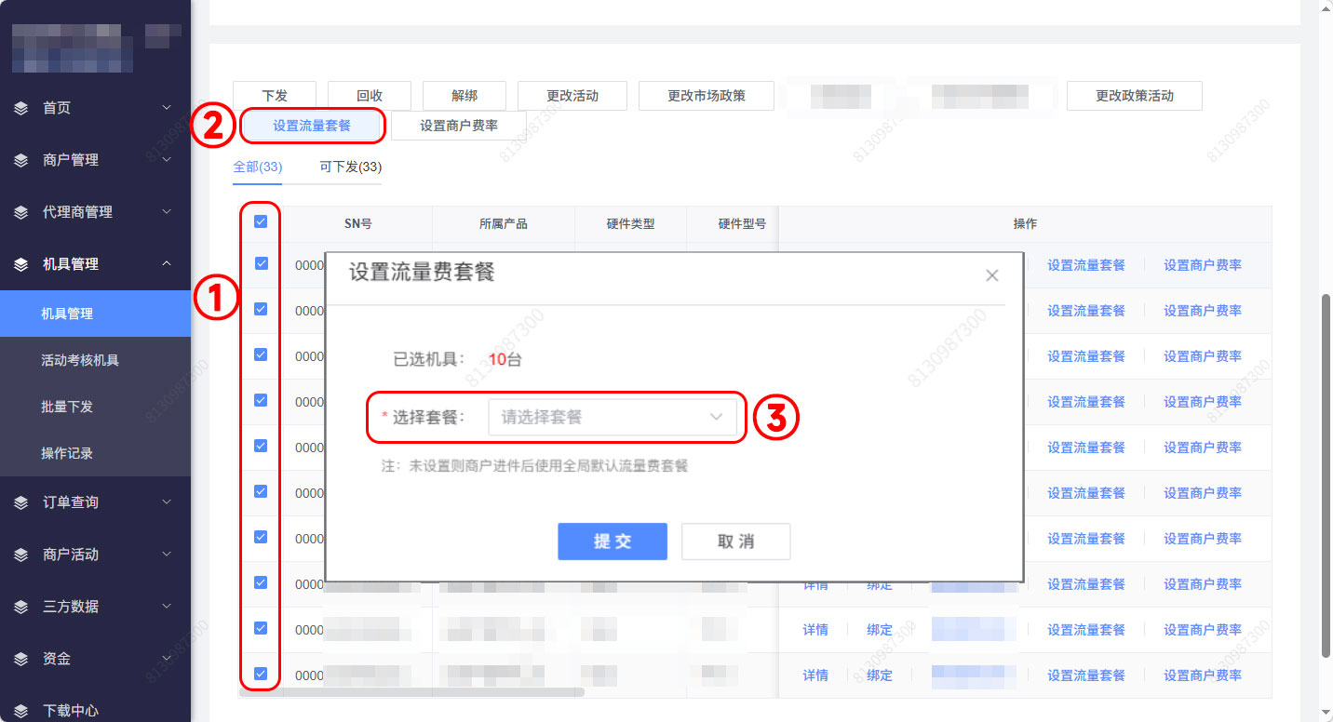1333x722 pixels.
Task: Close the 设置流量费套餐 dialog with X
Action: pyautogui.click(x=991, y=275)
